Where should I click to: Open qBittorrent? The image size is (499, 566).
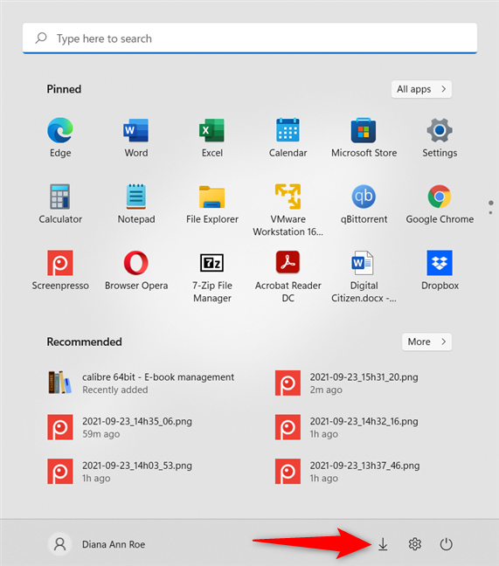tap(364, 204)
